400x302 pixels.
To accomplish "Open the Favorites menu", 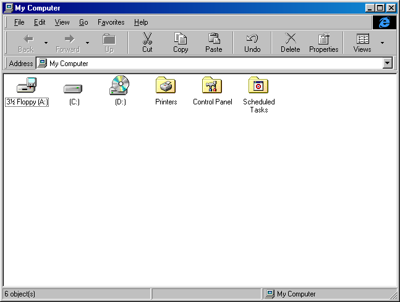I will coord(111,22).
